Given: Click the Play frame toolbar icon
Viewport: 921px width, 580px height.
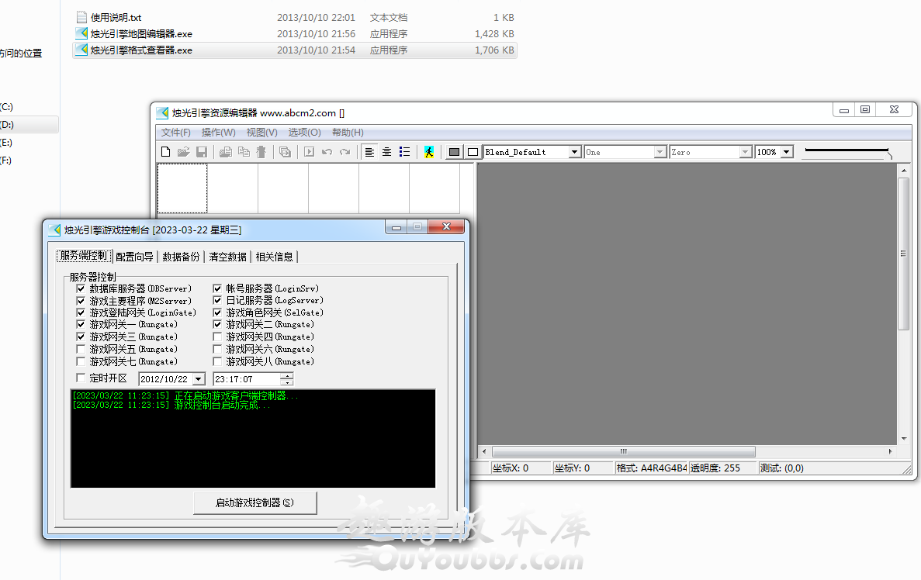Looking at the screenshot, I should click(x=309, y=152).
